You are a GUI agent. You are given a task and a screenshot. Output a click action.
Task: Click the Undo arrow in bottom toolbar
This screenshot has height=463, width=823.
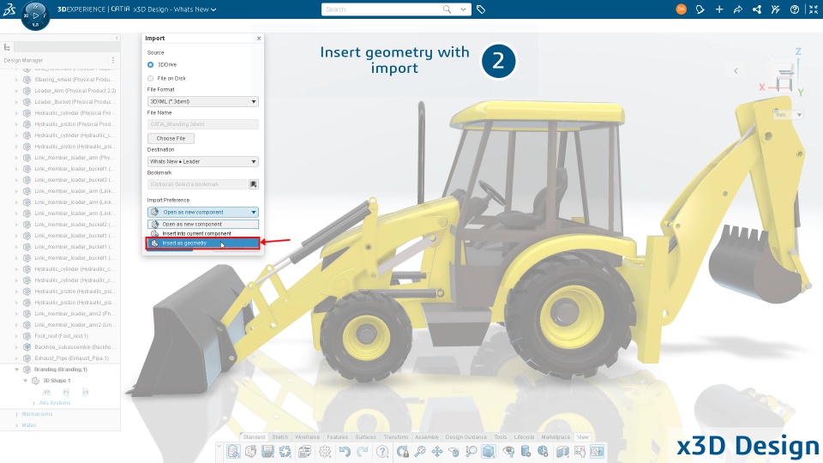coord(345,452)
